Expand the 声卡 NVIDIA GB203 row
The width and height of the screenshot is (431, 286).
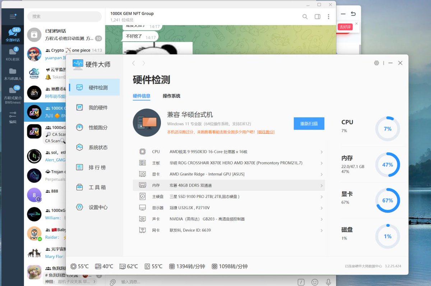click(229, 219)
